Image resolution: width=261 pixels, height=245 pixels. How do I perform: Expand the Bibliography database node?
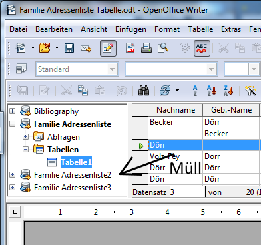[13, 111]
